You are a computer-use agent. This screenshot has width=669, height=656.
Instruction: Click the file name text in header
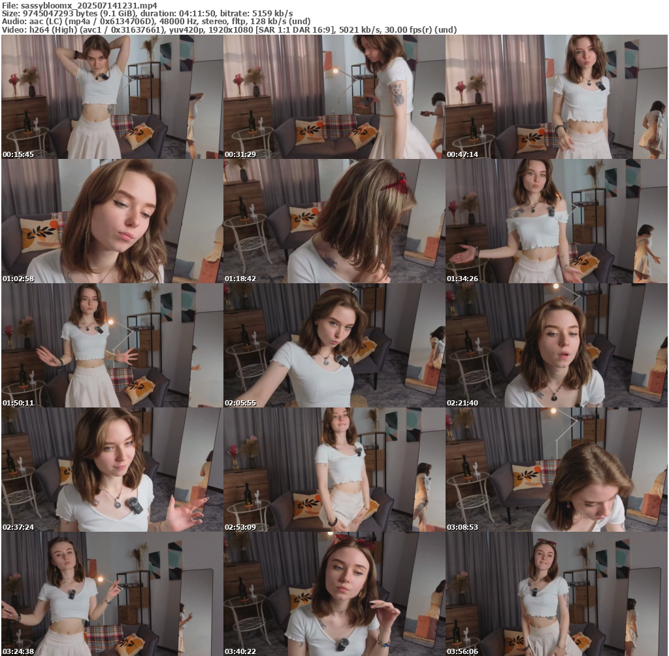tap(79, 5)
